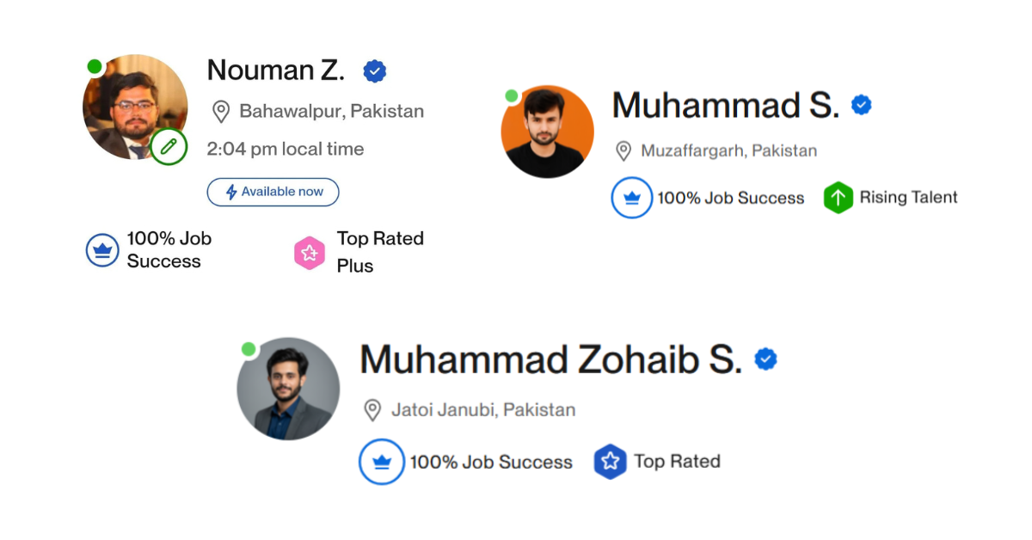Screen dimensions: 1032x540
Task: Click location pin beside Muzaffargarh, Pakistan
Action: click(623, 151)
